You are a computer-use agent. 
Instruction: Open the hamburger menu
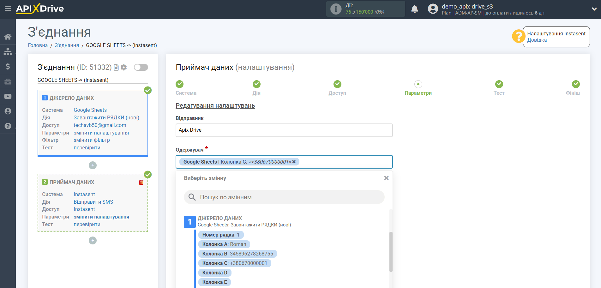point(8,9)
